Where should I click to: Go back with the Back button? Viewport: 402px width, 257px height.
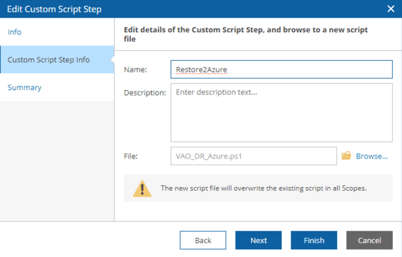pyautogui.click(x=203, y=240)
